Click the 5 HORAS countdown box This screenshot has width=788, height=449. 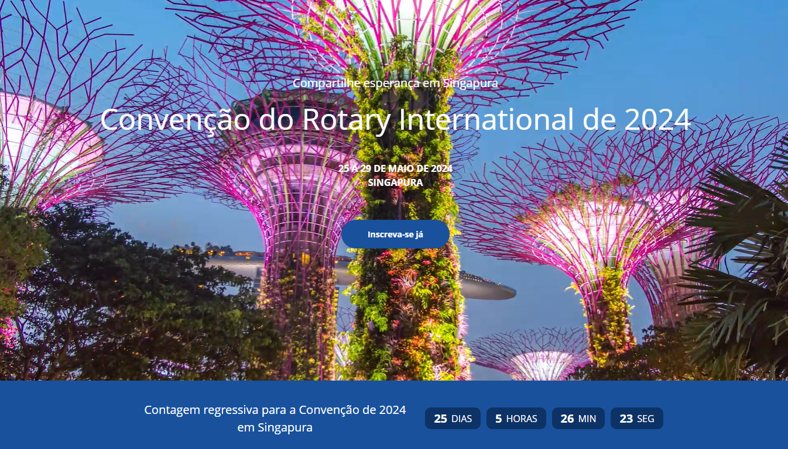[x=516, y=418]
